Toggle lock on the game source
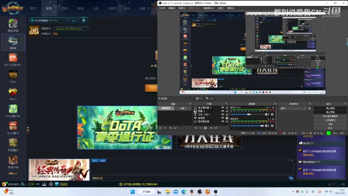Viewport: 348px width, 196px height. point(227,118)
